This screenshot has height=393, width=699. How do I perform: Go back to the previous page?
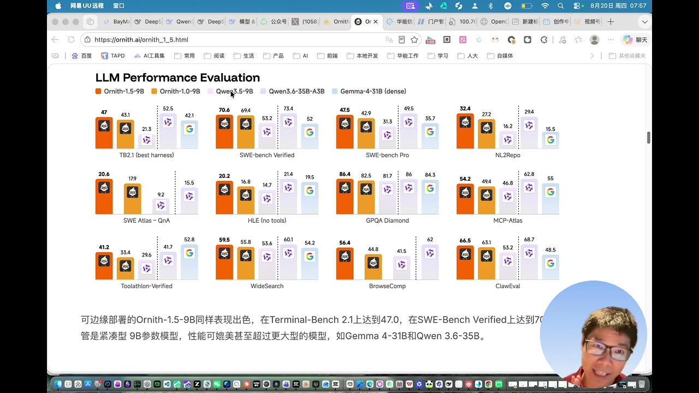pos(55,40)
